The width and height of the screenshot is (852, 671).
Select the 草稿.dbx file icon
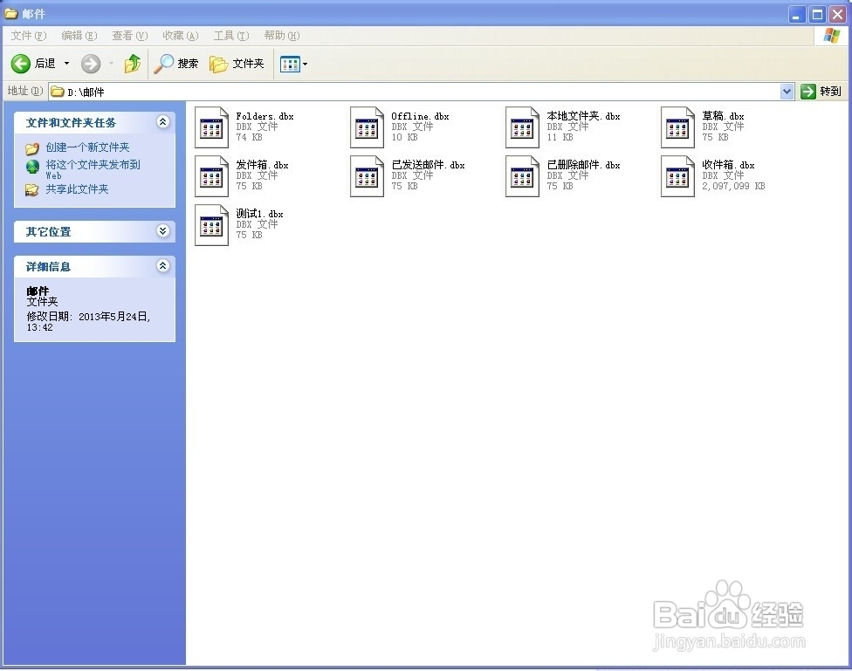pos(677,127)
